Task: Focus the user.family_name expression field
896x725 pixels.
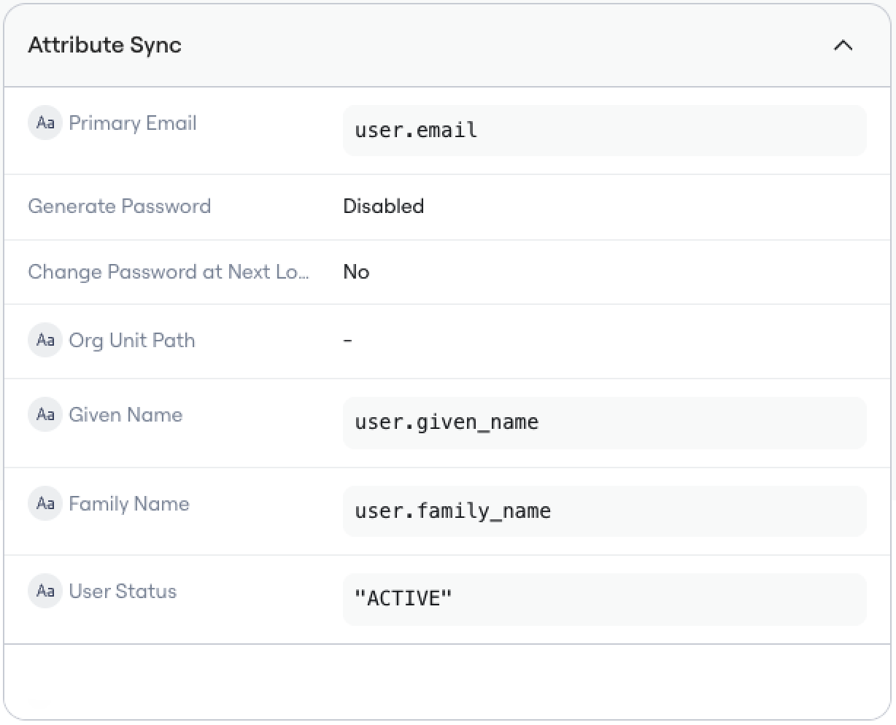Action: pyautogui.click(x=604, y=511)
